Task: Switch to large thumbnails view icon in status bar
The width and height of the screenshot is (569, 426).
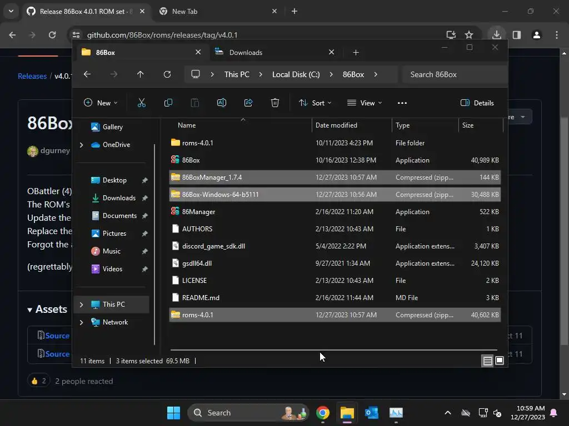Action: coord(500,361)
